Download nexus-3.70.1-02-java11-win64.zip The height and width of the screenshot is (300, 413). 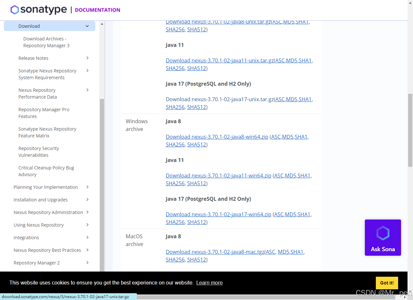pos(218,176)
